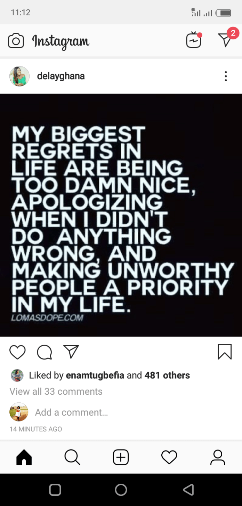Like the post with the heart icon

(x=17, y=352)
